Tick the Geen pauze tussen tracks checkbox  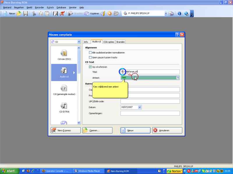(90, 57)
